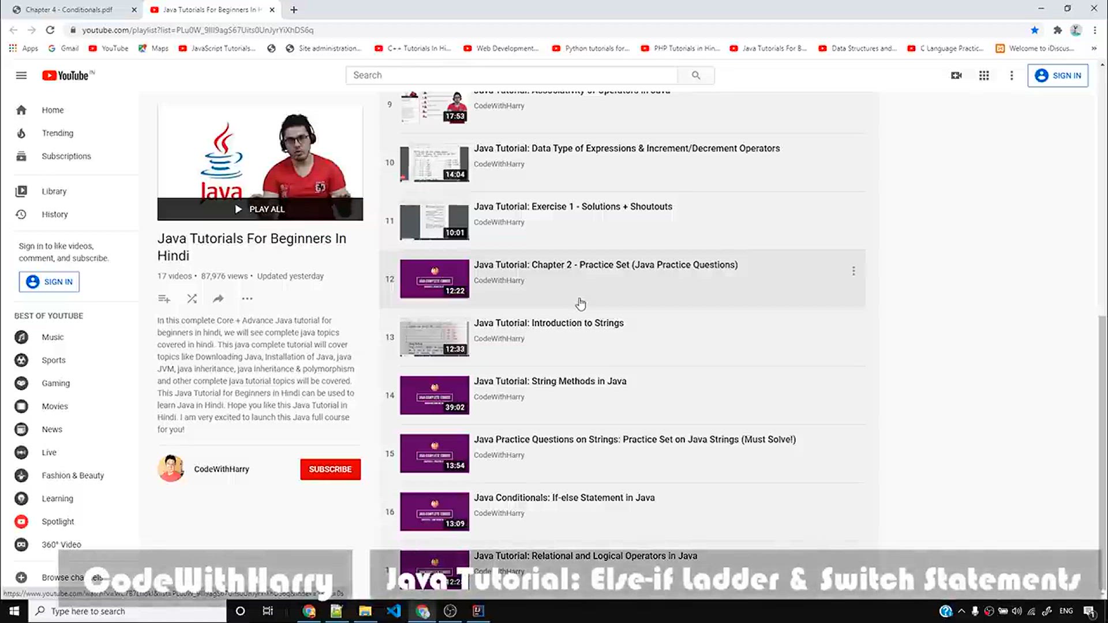The width and height of the screenshot is (1108, 623).
Task: Show hidden tray icons chevron
Action: [x=961, y=611]
